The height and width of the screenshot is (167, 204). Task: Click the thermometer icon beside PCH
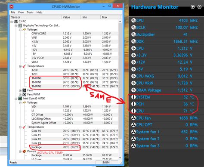point(133,104)
